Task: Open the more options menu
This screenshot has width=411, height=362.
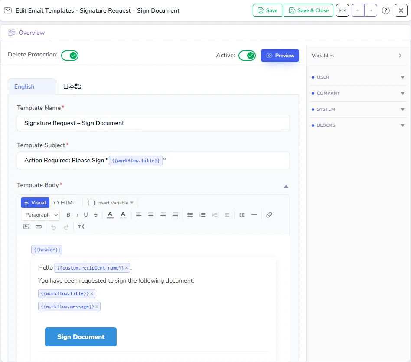Action: click(342, 10)
